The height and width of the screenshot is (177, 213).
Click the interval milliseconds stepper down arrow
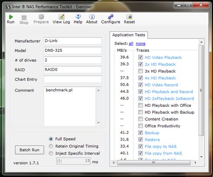click(x=59, y=163)
